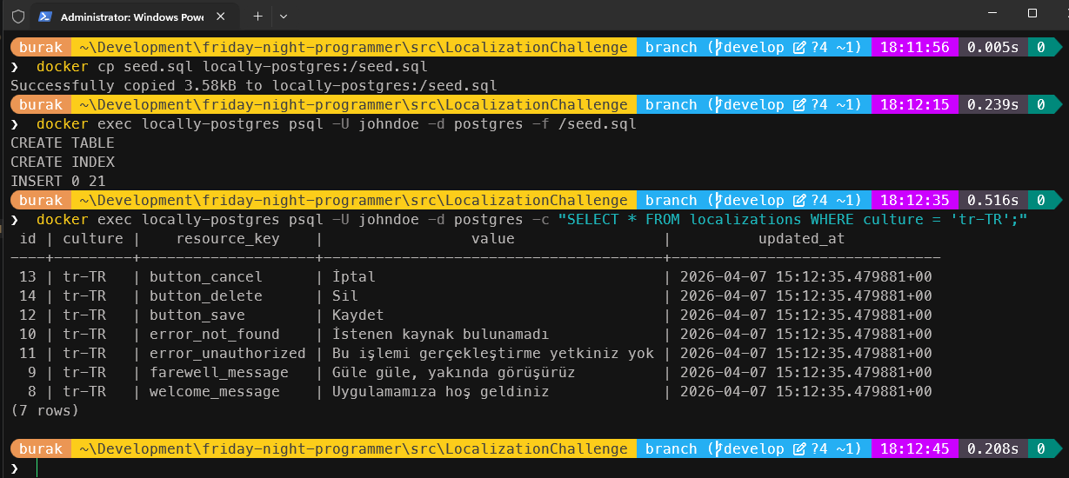Click the updated_at column header
This screenshot has width=1069, height=478.
pos(801,239)
